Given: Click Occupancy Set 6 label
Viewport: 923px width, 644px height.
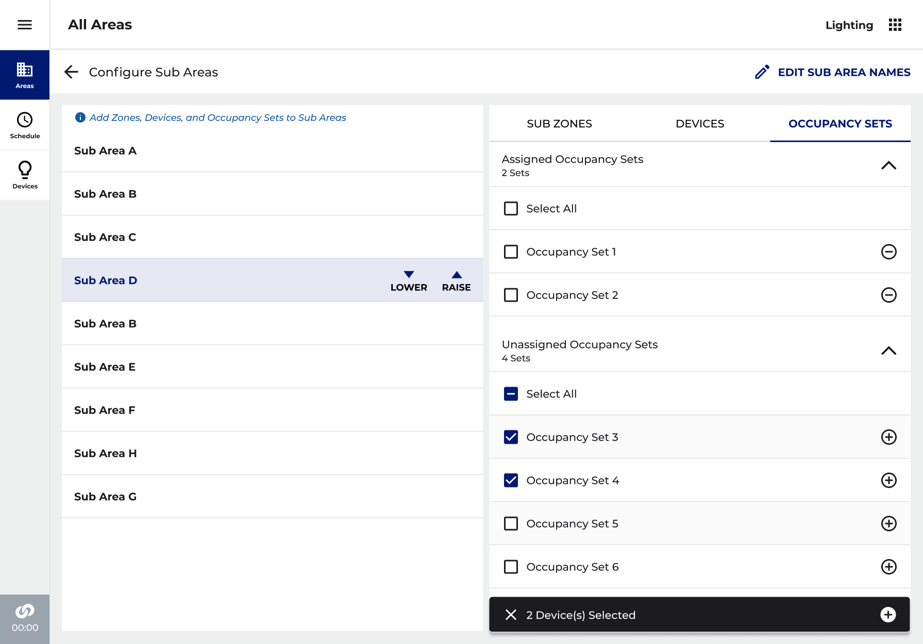Looking at the screenshot, I should [573, 567].
